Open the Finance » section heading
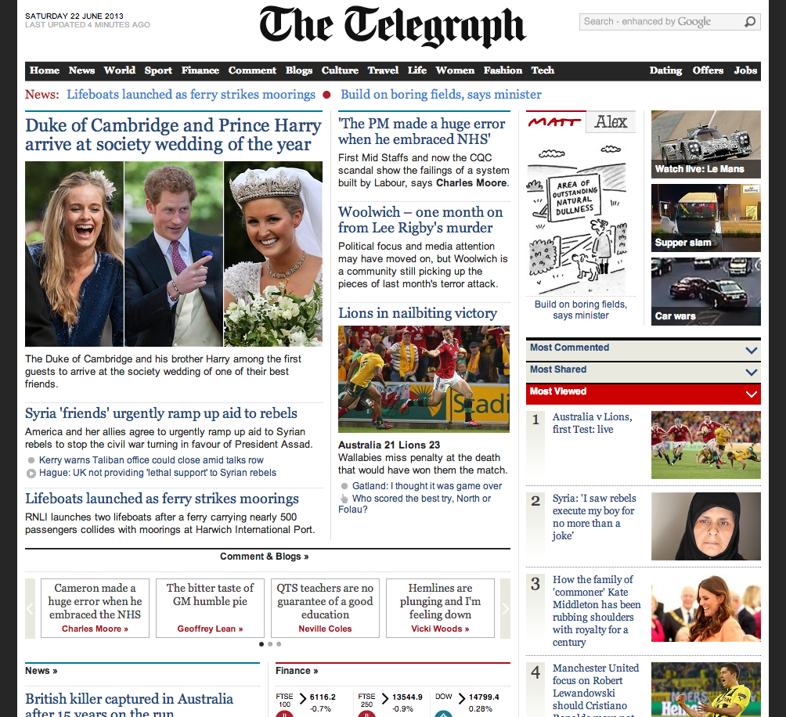The image size is (786, 717). click(x=297, y=671)
